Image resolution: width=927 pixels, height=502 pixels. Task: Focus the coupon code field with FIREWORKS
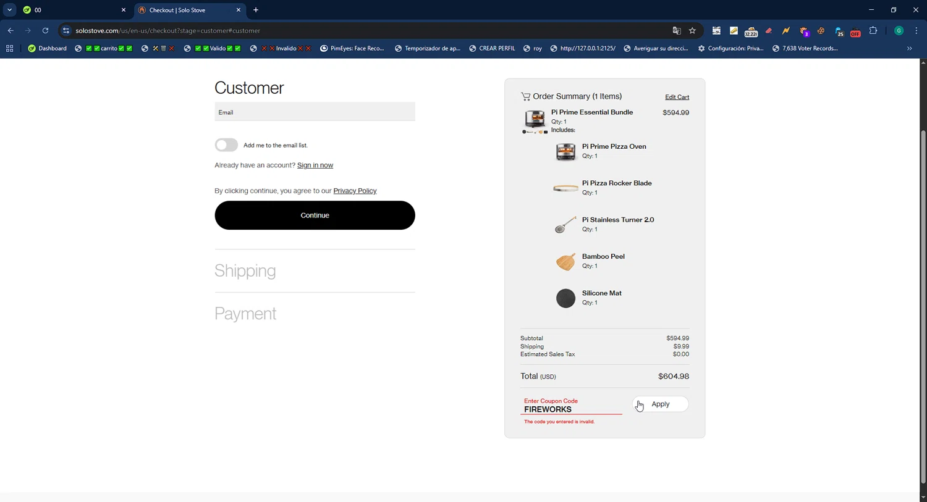point(571,406)
